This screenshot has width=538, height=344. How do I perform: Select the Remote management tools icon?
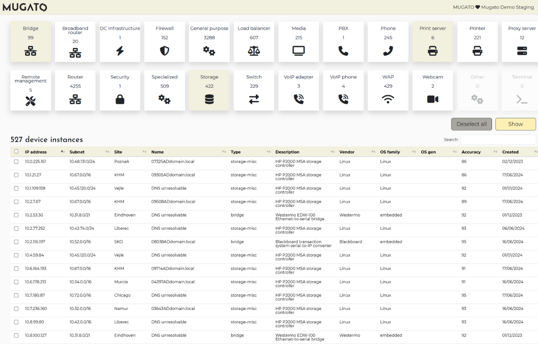click(x=30, y=99)
